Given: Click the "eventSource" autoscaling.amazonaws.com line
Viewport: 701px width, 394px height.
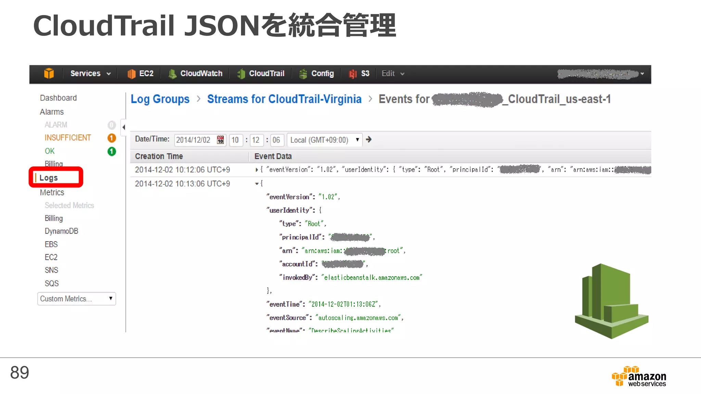Looking at the screenshot, I should coord(335,318).
